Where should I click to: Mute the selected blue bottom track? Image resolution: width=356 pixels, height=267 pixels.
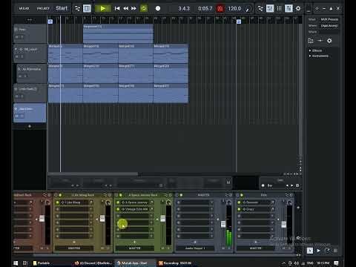(x=16, y=116)
